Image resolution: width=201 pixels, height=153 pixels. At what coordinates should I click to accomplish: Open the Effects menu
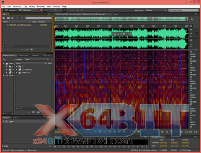[32, 6]
